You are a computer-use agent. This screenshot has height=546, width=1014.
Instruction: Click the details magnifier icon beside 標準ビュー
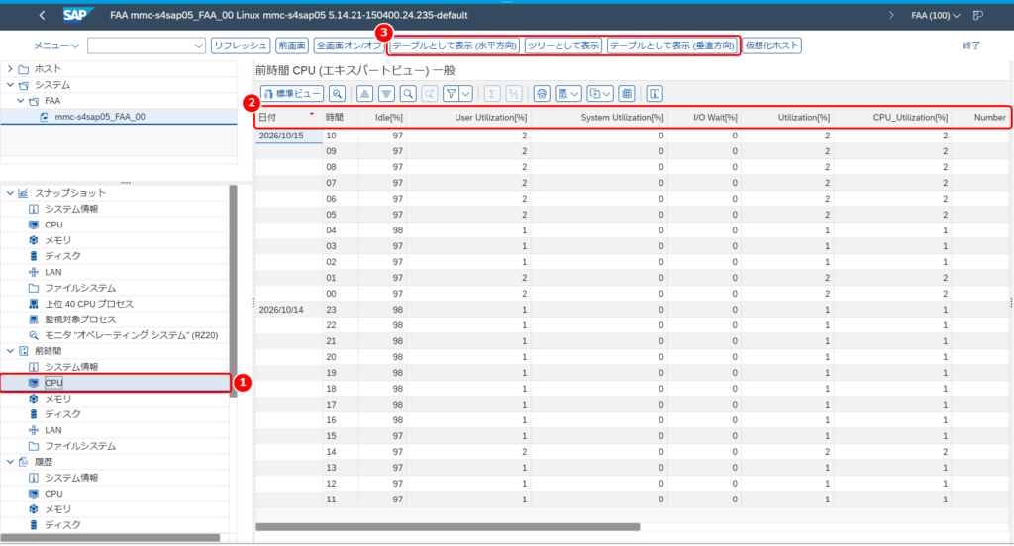[x=337, y=94]
